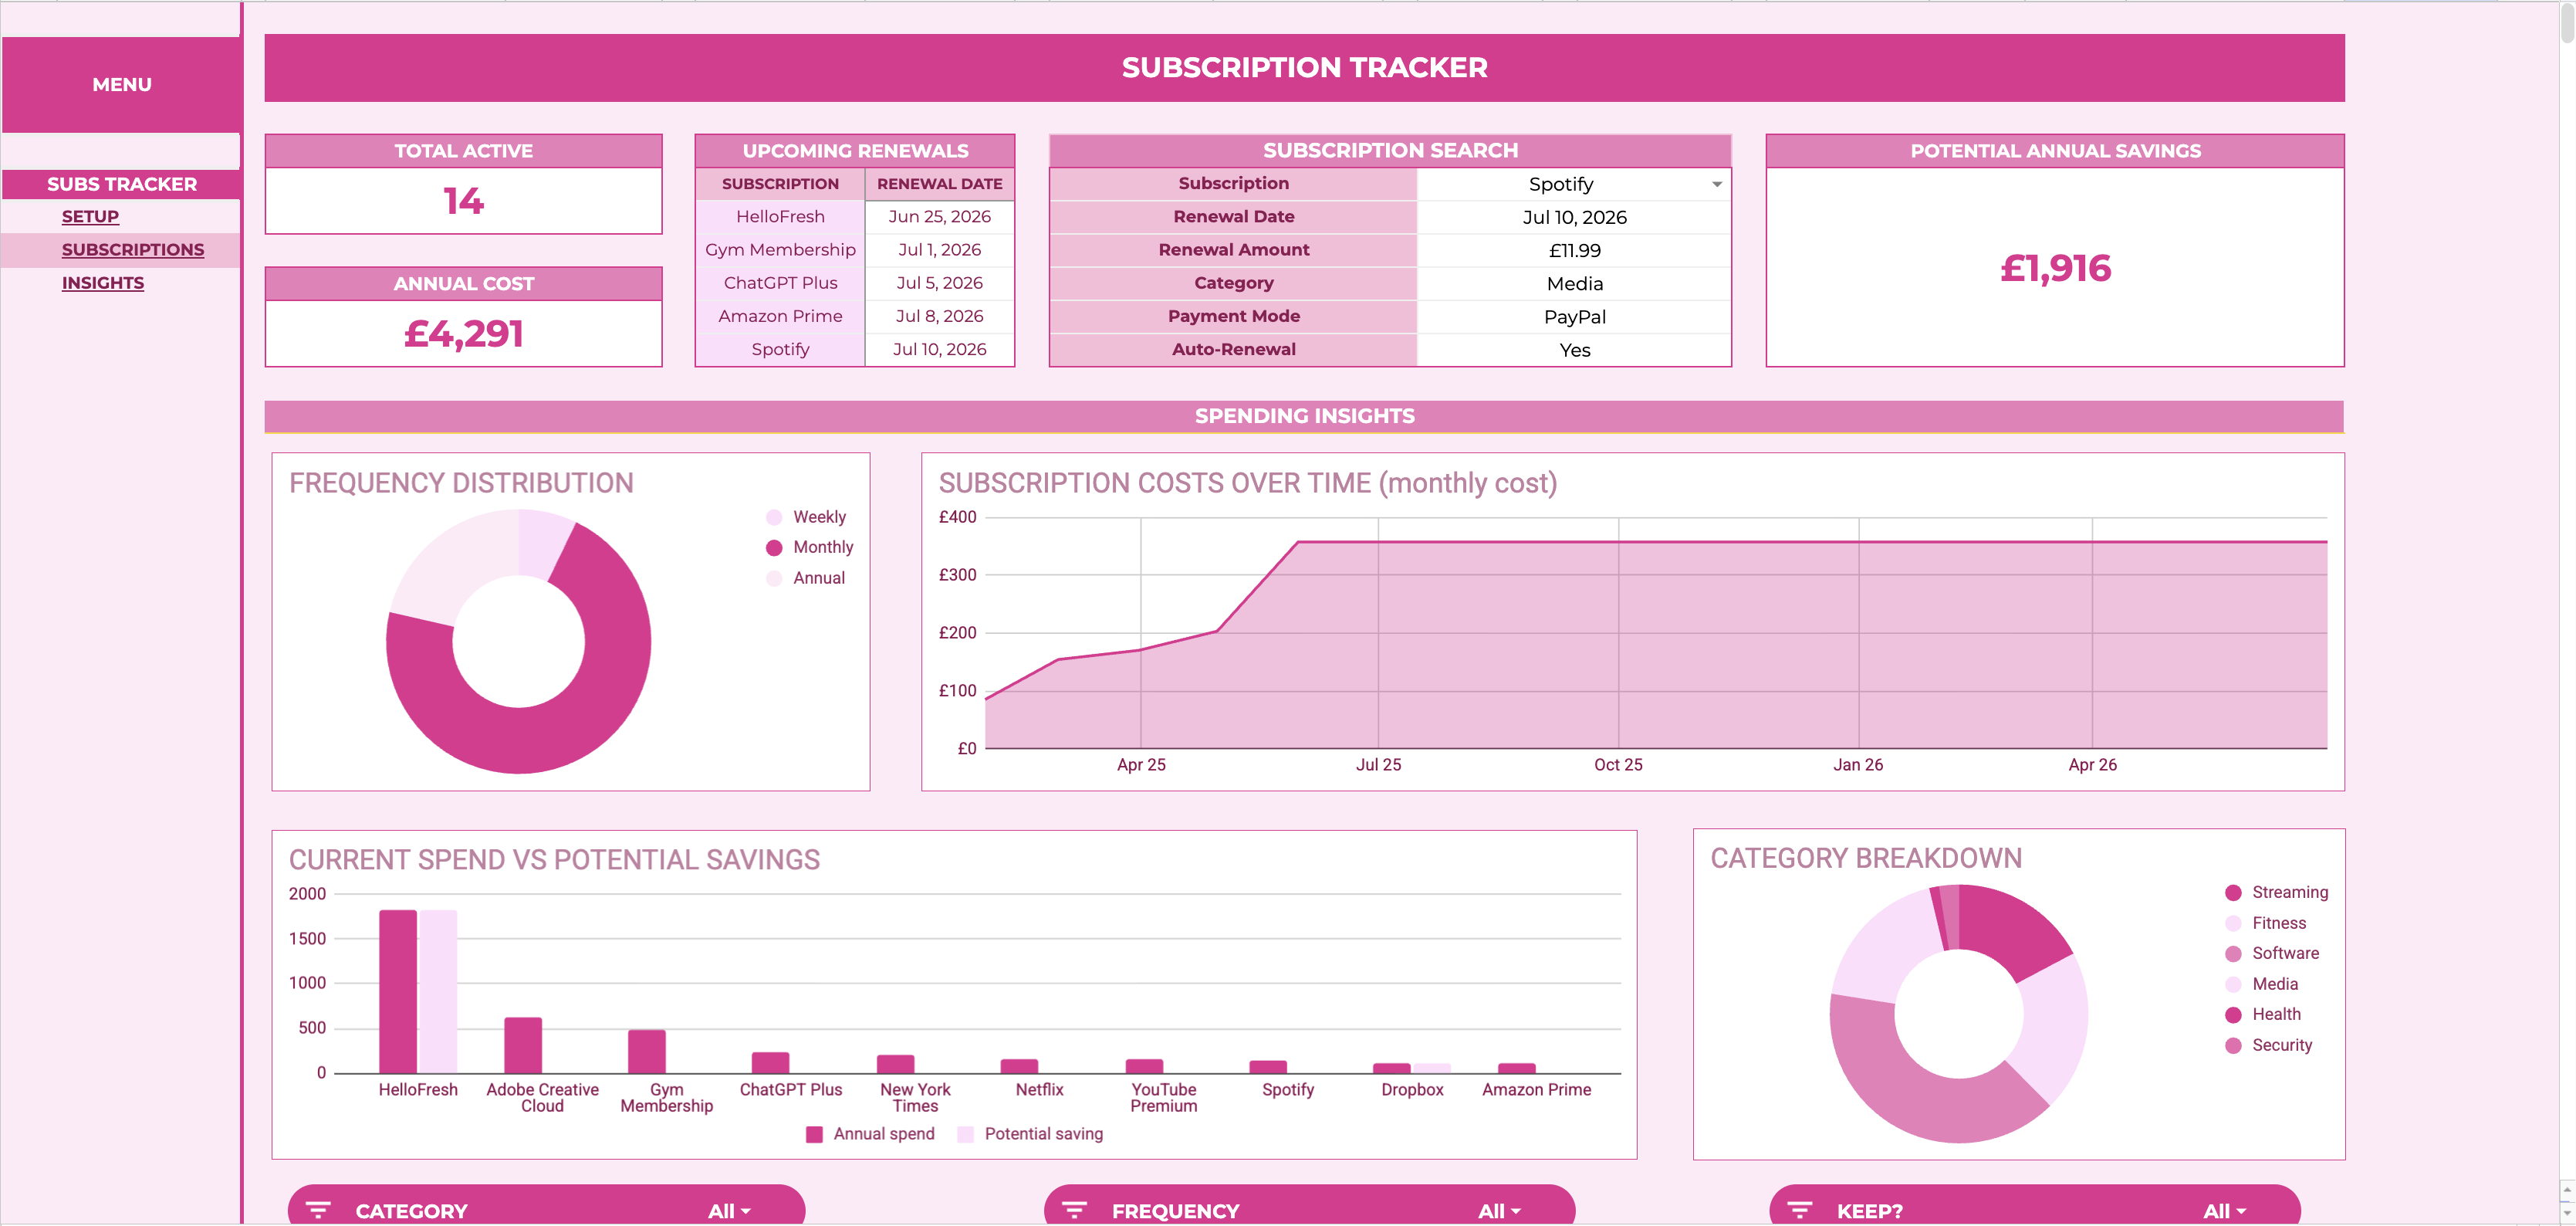Click the Adobe Creative Cloud bar
This screenshot has width=2576, height=1226.
523,1046
